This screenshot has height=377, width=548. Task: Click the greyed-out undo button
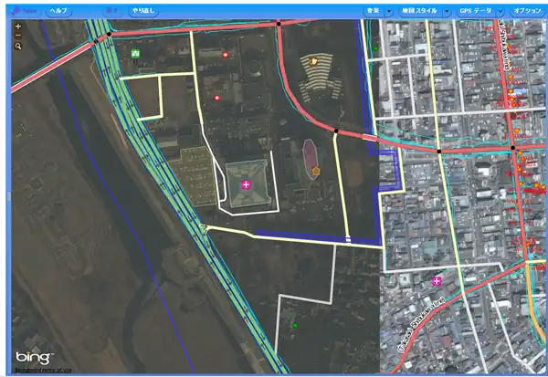coord(111,10)
